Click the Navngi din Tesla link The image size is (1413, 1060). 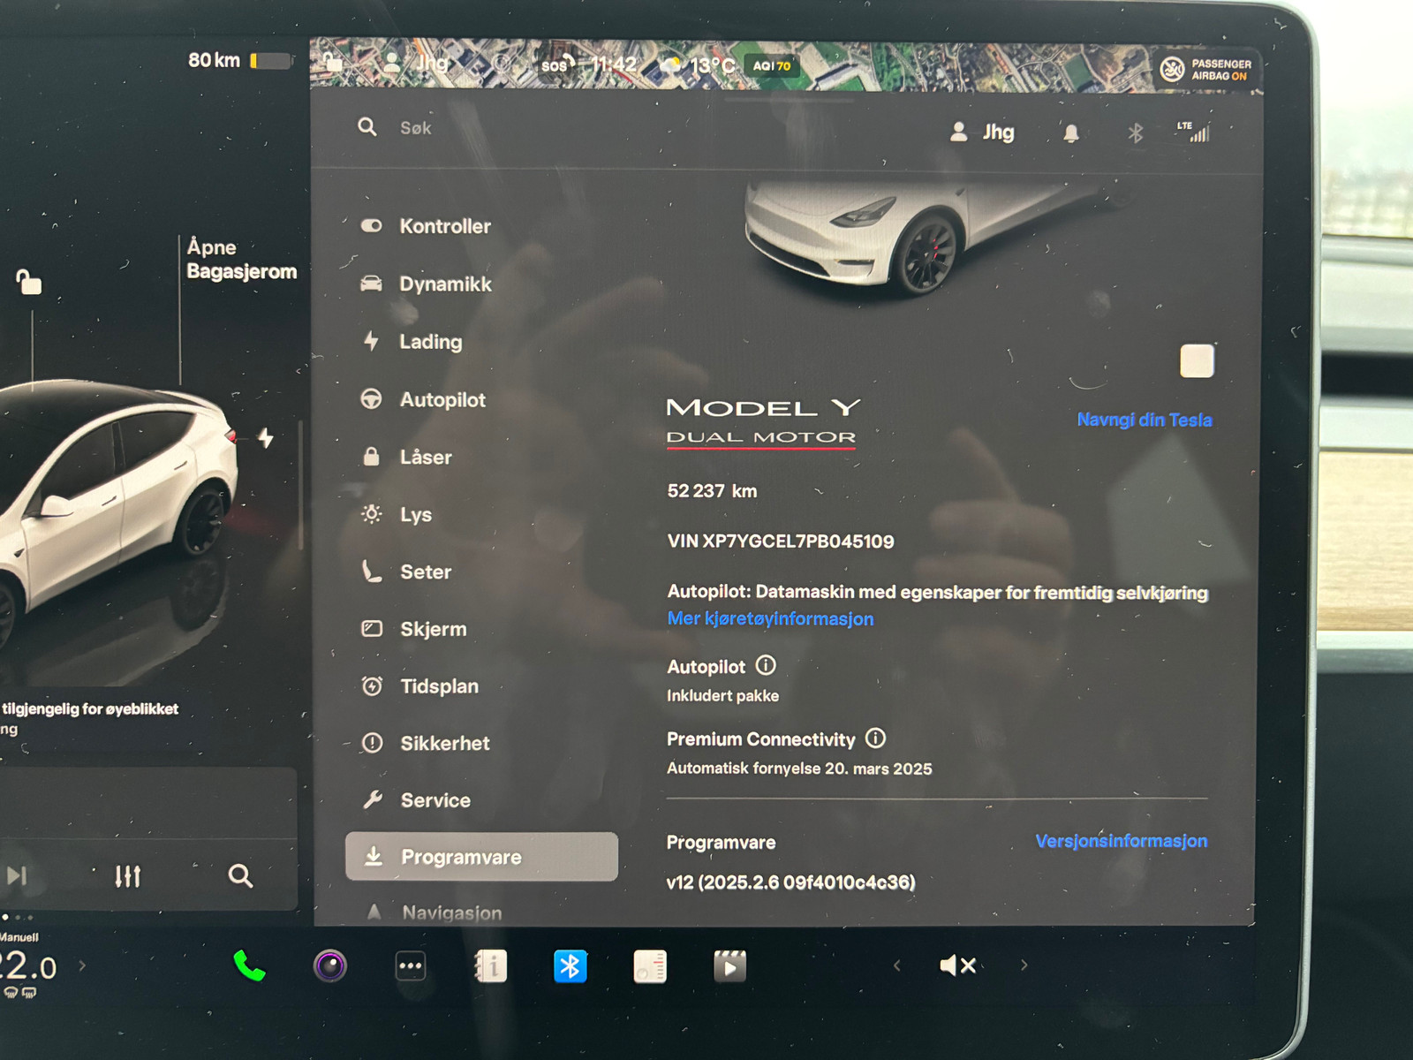1145,420
